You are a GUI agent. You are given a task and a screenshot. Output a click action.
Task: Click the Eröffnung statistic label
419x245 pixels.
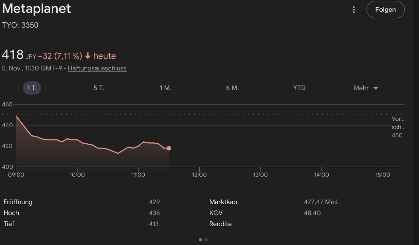click(18, 202)
